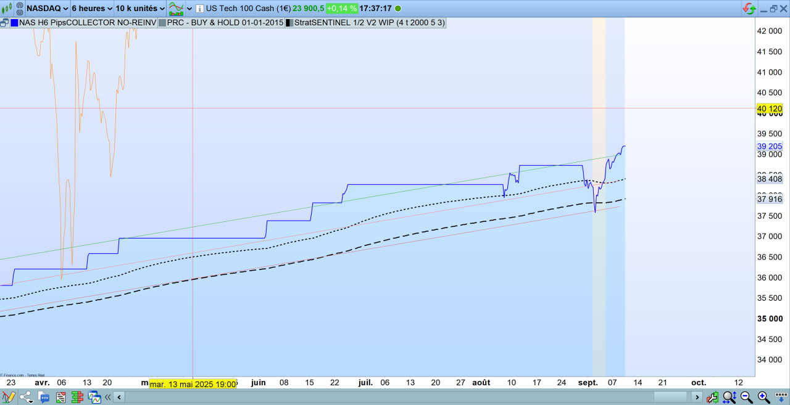Click the detach-panel icon before NAS H6 label
Image resolution: width=790 pixels, height=405 pixels.
click(4, 23)
